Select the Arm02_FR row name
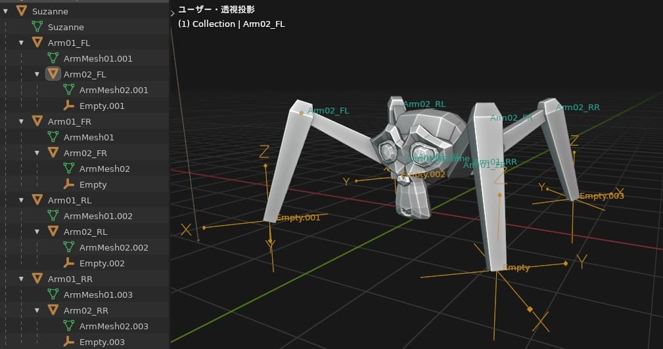The image size is (663, 349). 85,153
